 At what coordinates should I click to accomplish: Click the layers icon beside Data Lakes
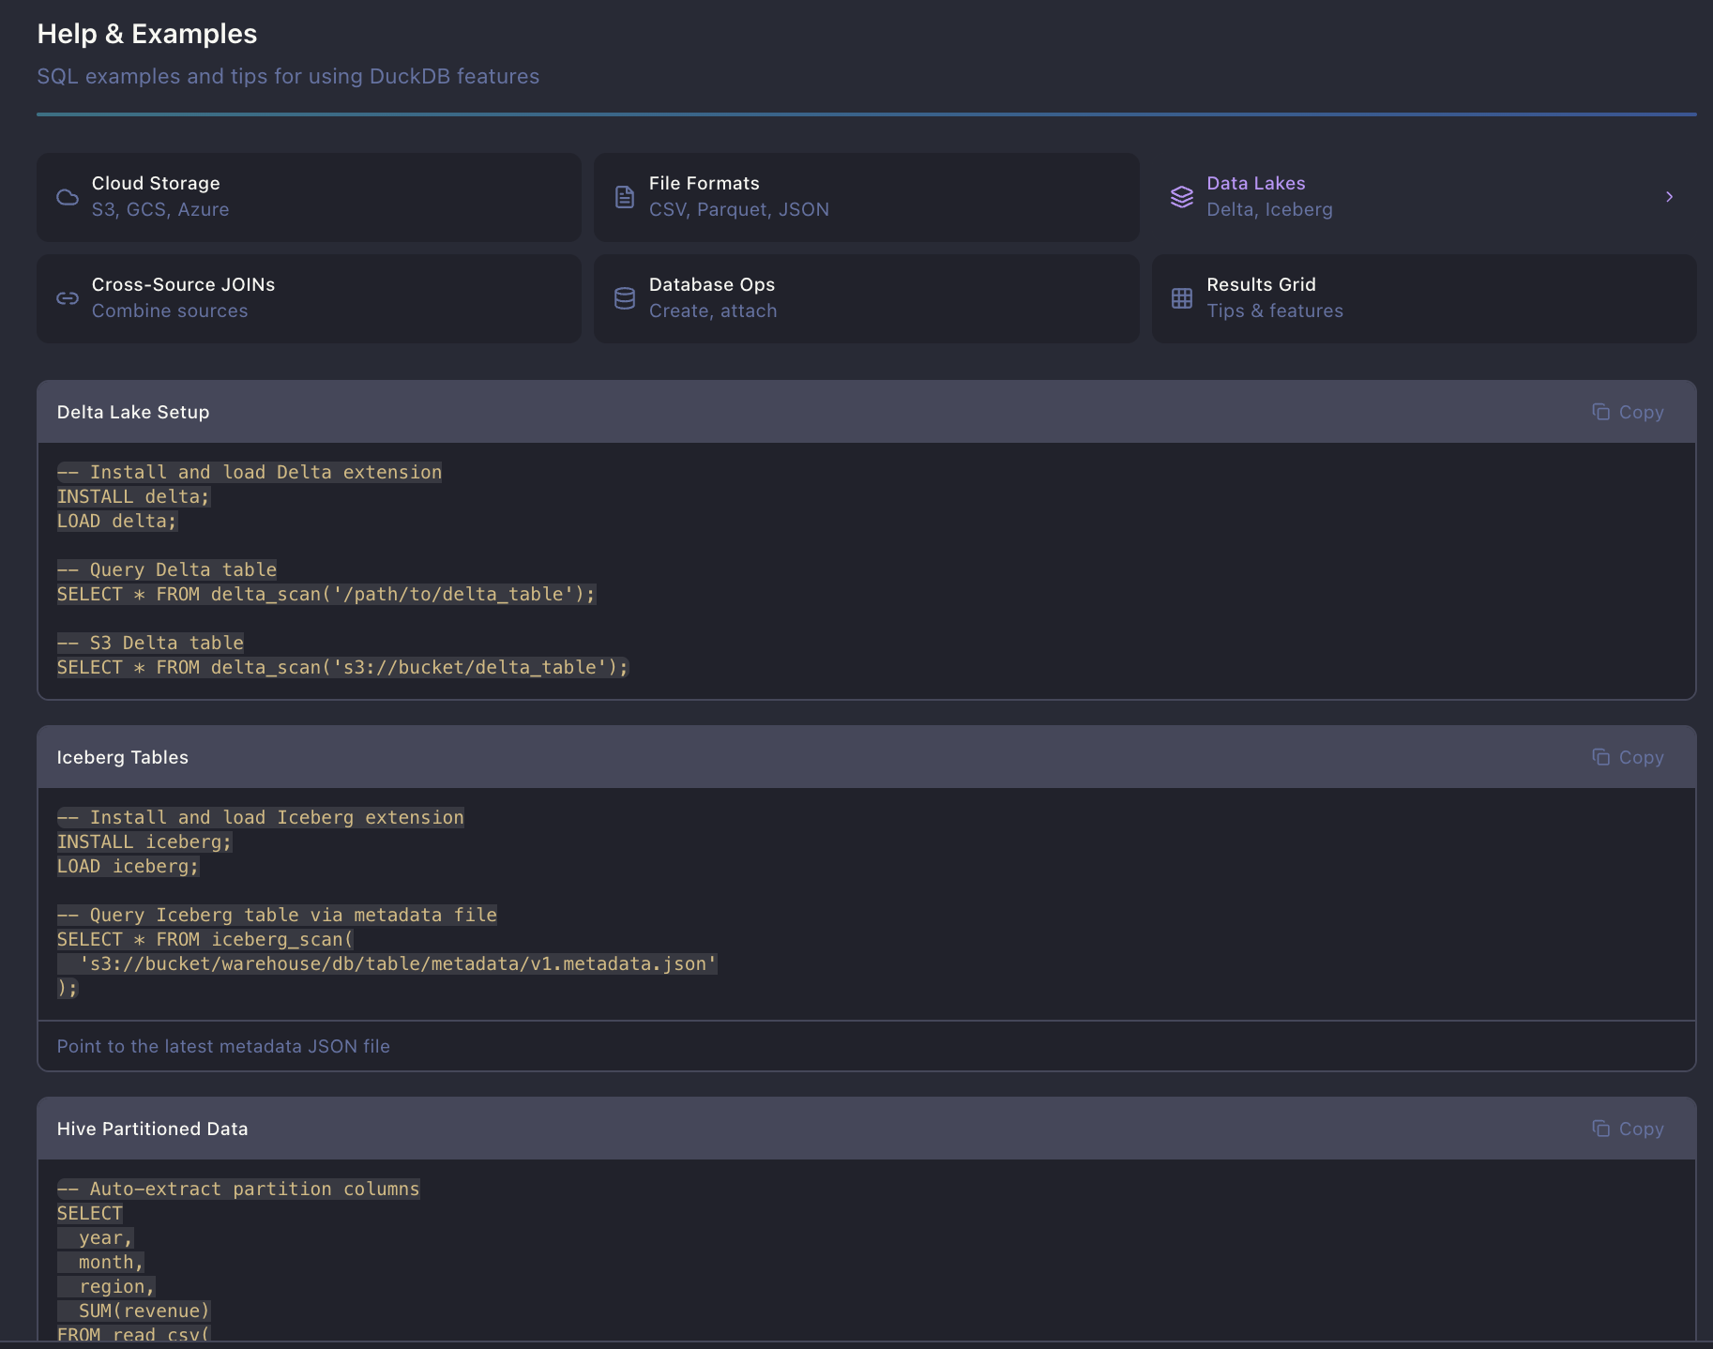pos(1182,197)
